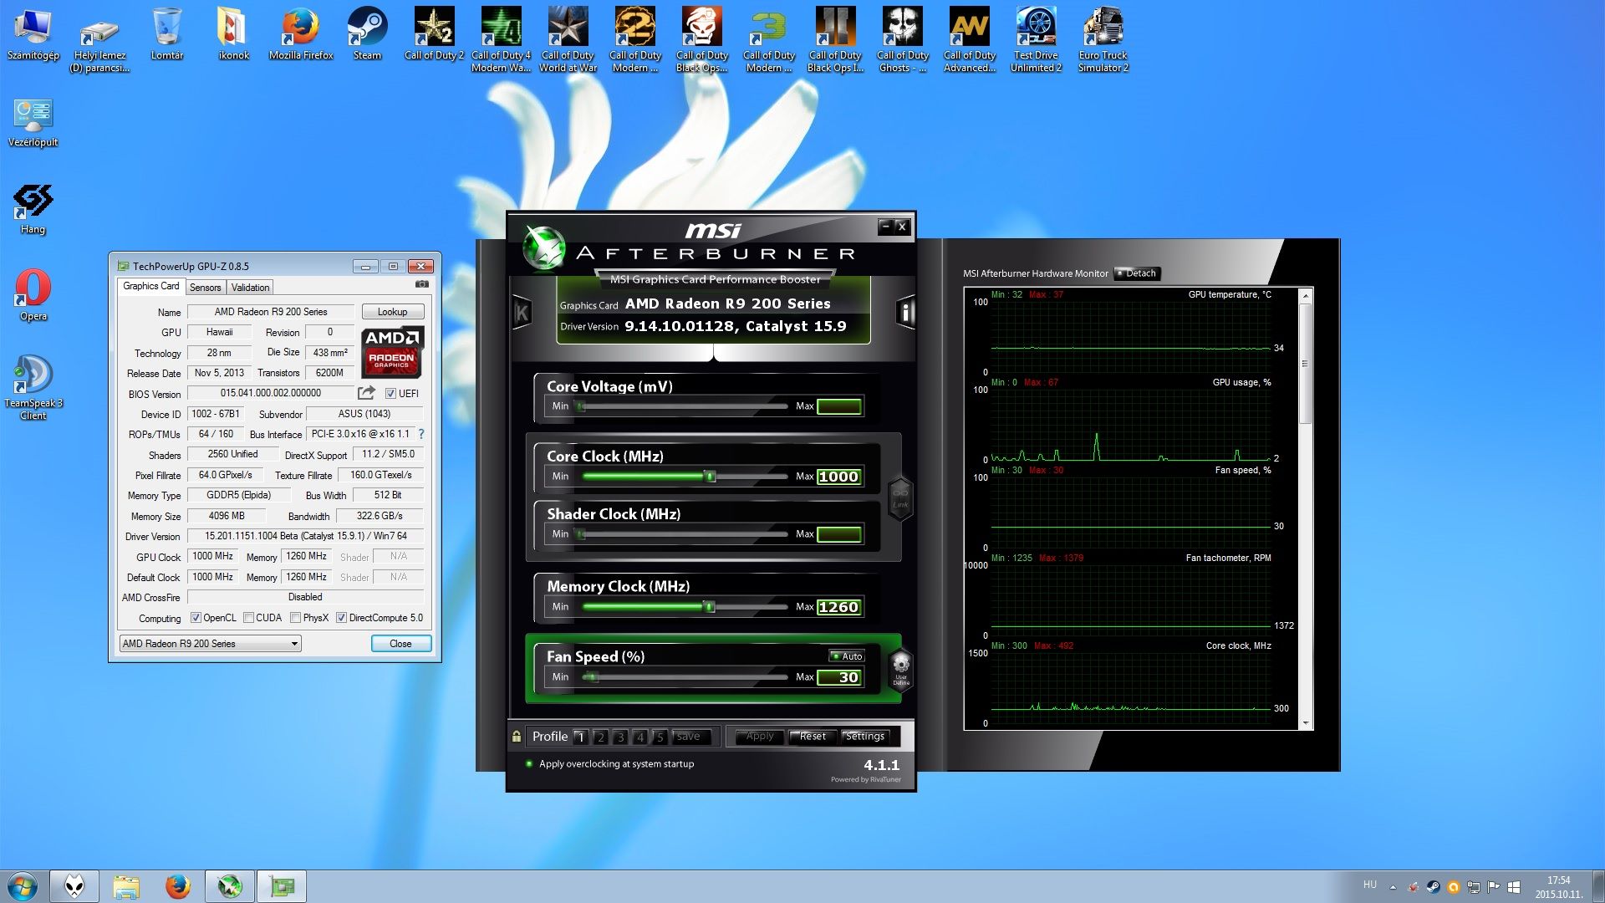
Task: Open Call of Duty 2 shortcut
Action: (434, 33)
